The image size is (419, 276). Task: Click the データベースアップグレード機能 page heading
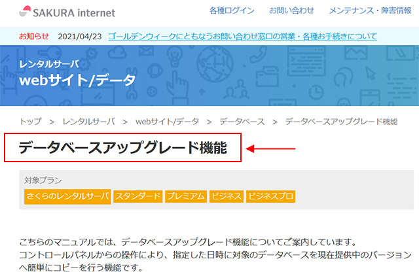[123, 148]
